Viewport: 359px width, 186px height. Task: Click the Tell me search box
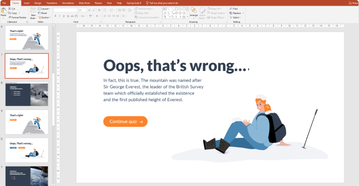[x=162, y=3]
